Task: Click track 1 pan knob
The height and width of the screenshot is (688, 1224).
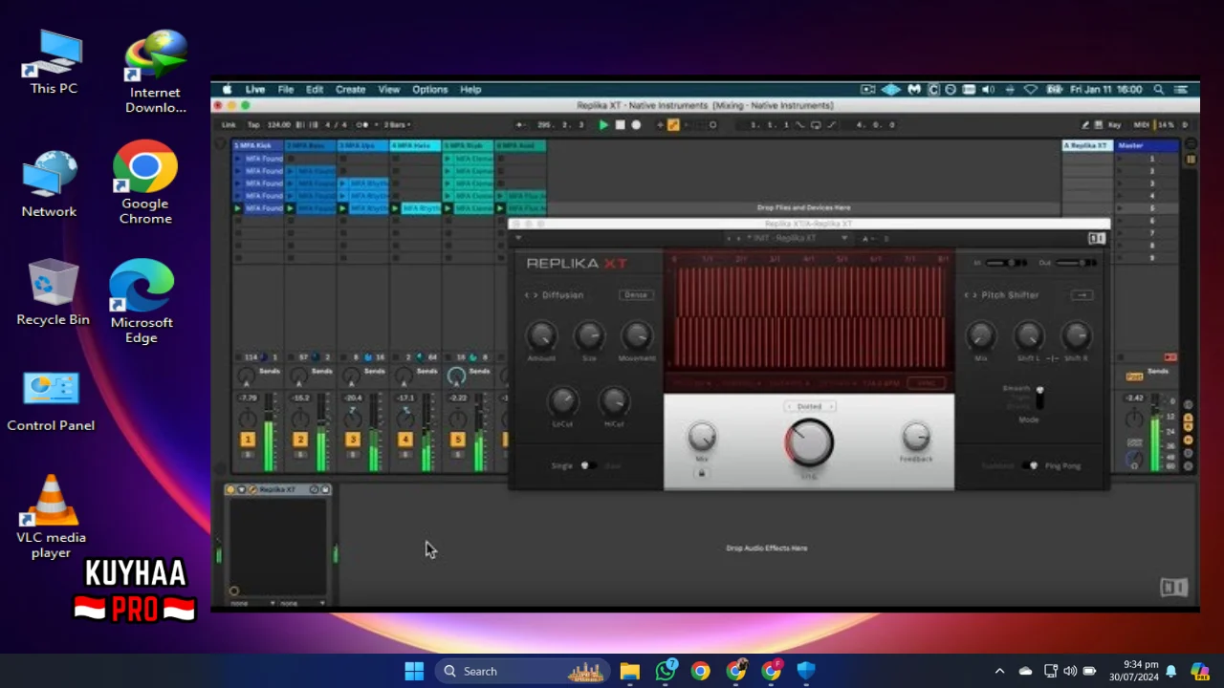Action: tap(248, 419)
